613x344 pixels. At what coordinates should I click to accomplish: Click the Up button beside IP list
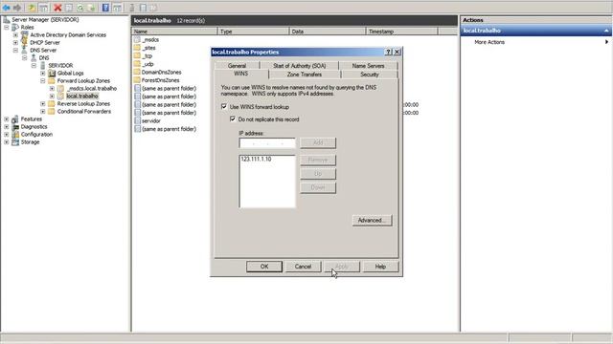pos(318,174)
